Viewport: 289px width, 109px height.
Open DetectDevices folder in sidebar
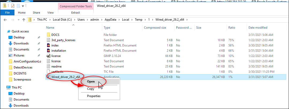(23, 67)
